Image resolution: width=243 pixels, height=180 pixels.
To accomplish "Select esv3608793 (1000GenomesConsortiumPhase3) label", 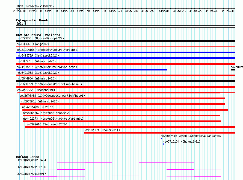I will click(x=49, y=84).
